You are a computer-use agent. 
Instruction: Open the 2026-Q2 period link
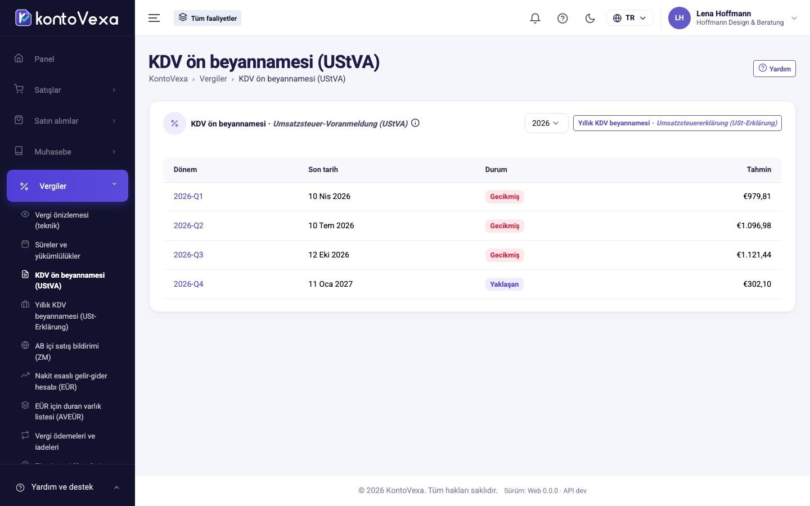click(188, 225)
